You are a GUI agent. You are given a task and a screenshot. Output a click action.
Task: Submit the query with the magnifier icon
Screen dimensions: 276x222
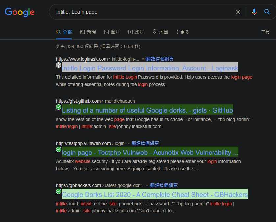coord(267,12)
